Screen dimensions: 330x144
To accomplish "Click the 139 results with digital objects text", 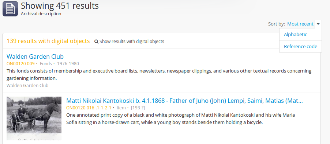I will pyautogui.click(x=48, y=41).
